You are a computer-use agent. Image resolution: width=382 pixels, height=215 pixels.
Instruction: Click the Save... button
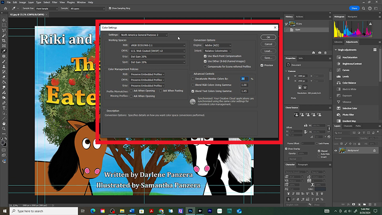pyautogui.click(x=268, y=58)
